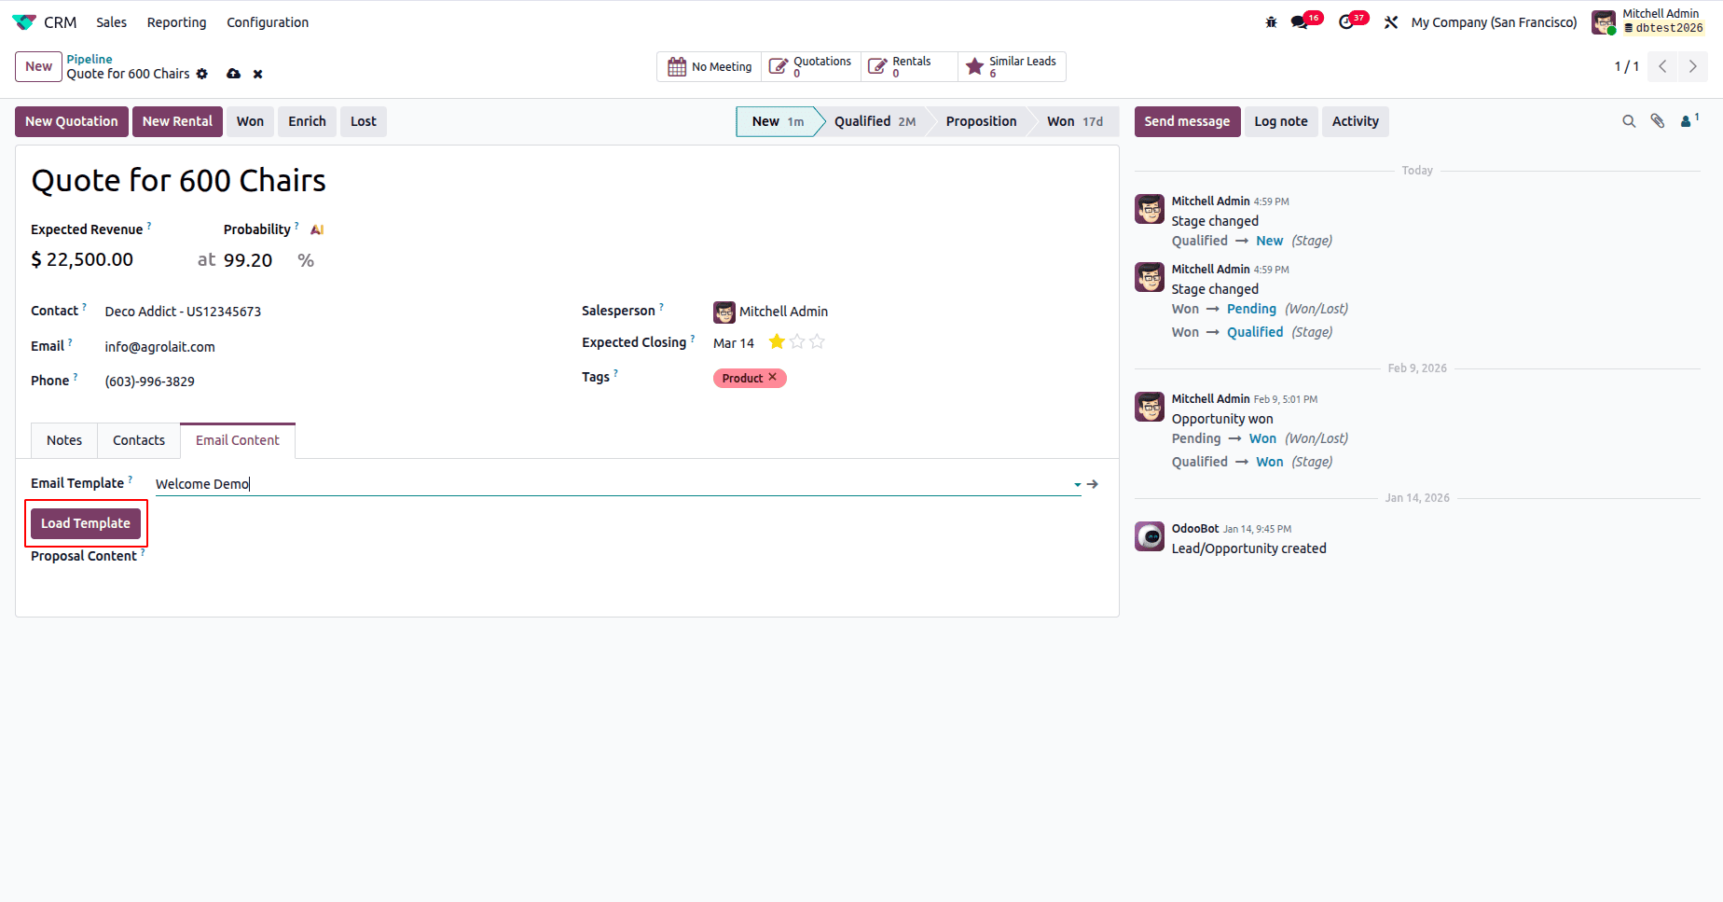Open the Email Template dropdown arrow
Screen dimensions: 1723x902
point(1077,483)
